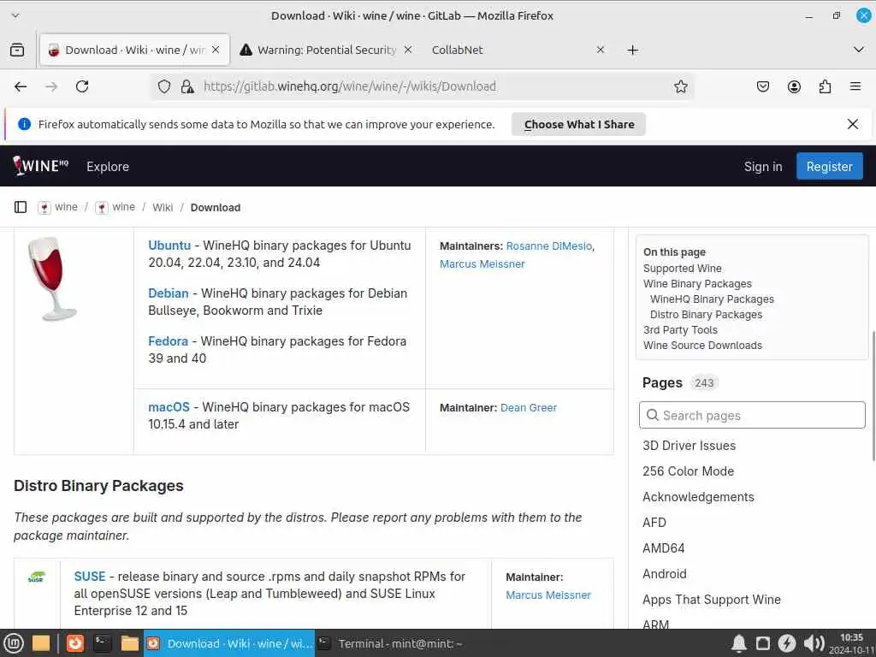Jump to Distro Binary Packages section link
Image resolution: width=876 pixels, height=657 pixels.
706,315
